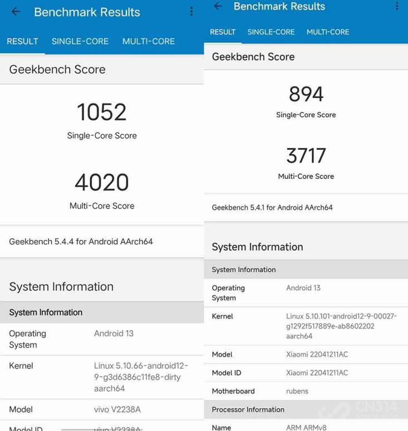408x431 pixels.
Task: Click the Single-Core Score label under 894
Action: point(306,115)
